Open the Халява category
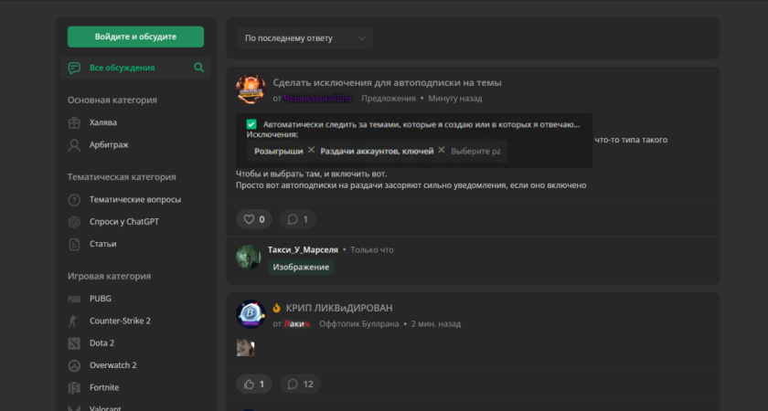Viewport: 768px width, 411px height. click(102, 122)
